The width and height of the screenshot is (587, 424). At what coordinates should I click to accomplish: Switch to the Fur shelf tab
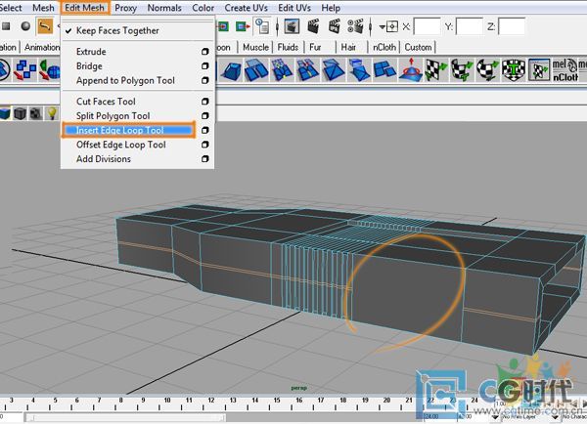[x=315, y=48]
